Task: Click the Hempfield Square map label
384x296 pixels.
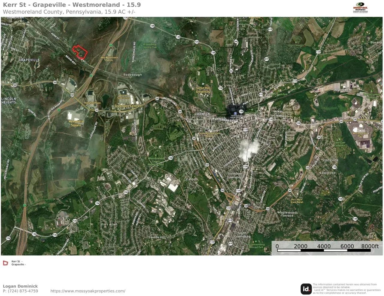Action: 76,123
